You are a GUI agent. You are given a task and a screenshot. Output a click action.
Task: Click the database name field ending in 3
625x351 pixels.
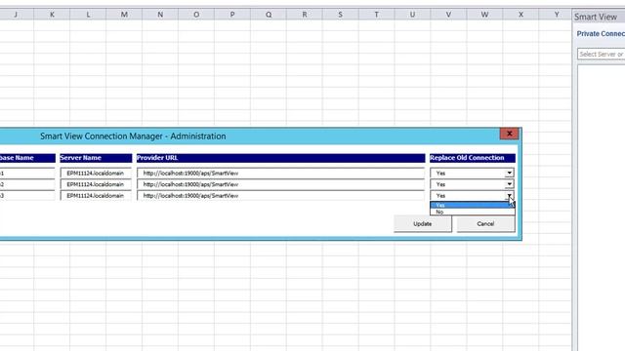tap(27, 195)
